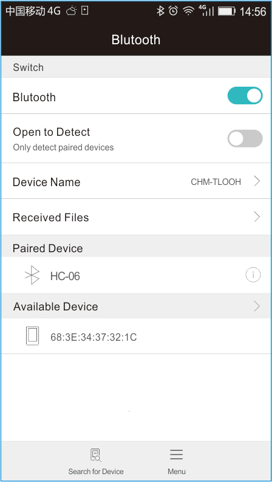
Task: Expand Received Files with its arrow
Action: pos(257,217)
